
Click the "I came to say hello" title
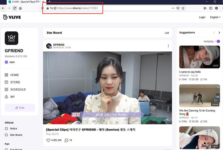pyautogui.click(x=190, y=72)
